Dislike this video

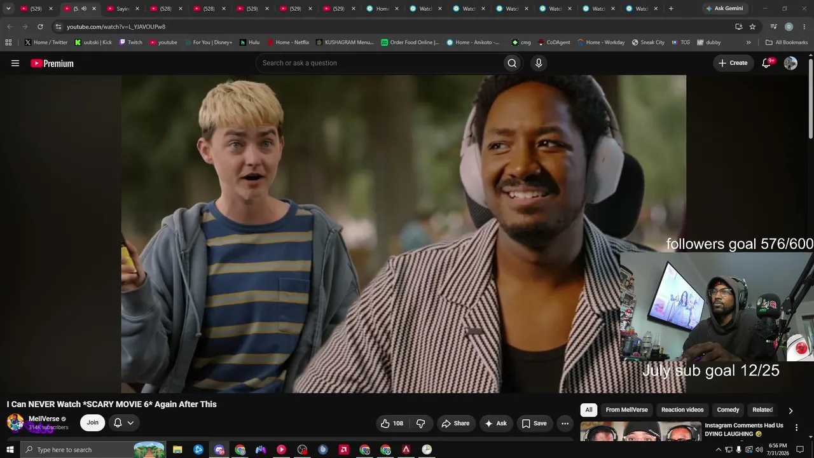point(420,423)
